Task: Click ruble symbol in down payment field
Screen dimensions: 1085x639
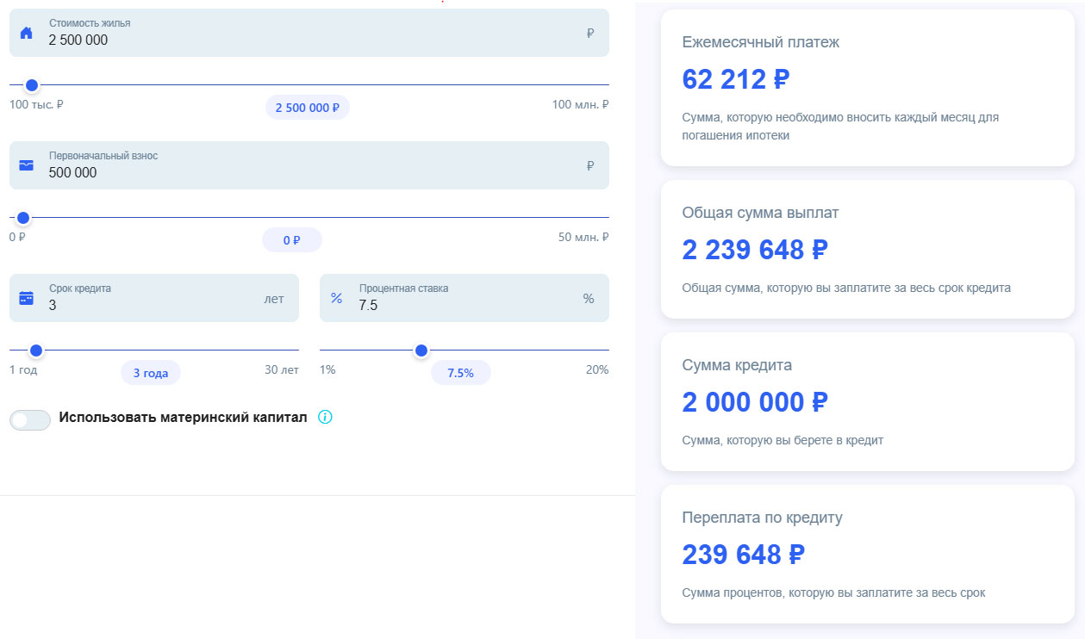Action: point(589,165)
